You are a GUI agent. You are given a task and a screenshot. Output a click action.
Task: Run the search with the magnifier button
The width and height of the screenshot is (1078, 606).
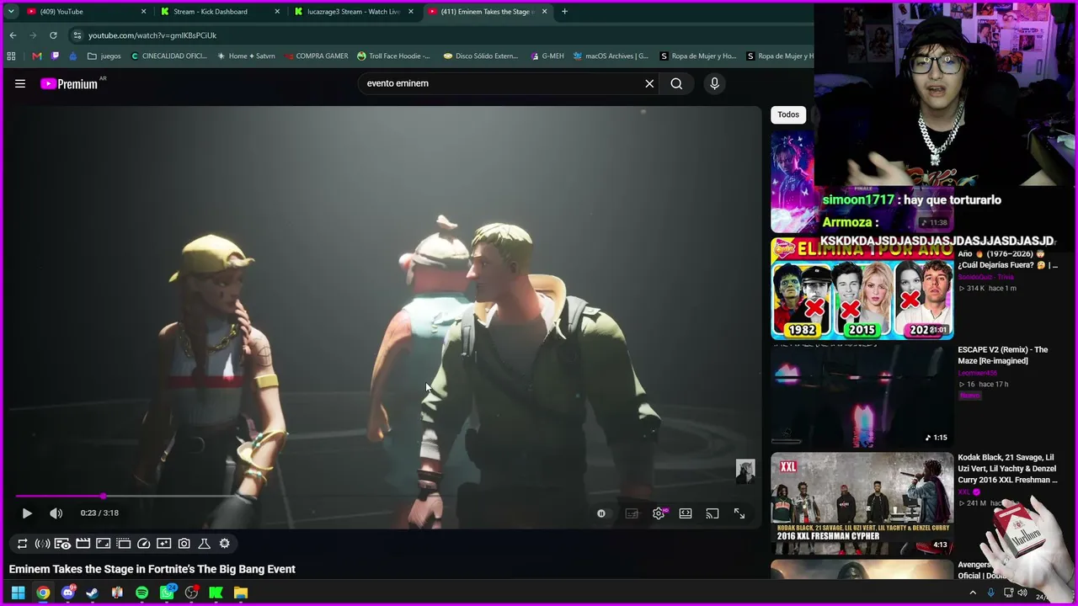676,83
